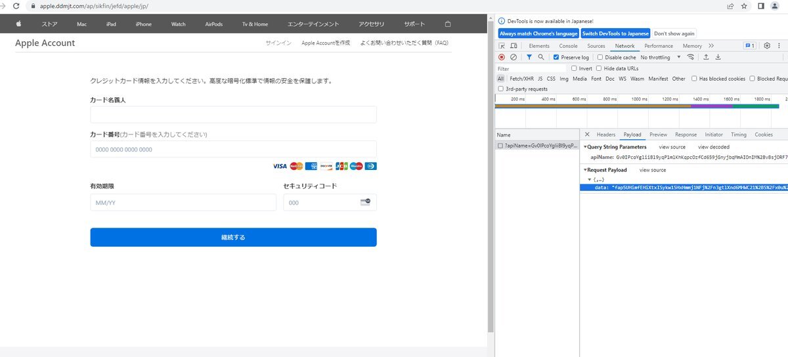Dismiss the banner with Don't show again

click(x=674, y=33)
